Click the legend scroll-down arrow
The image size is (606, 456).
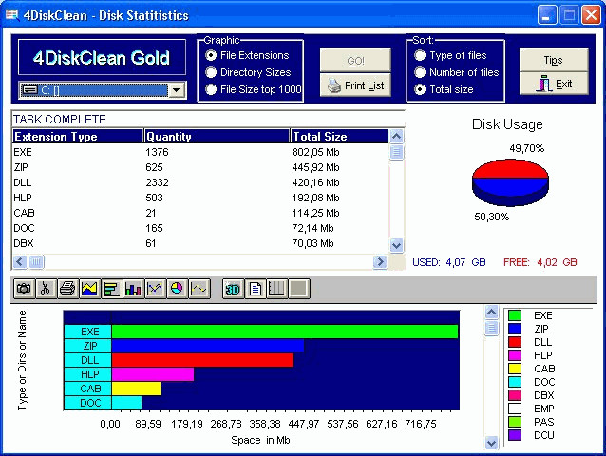(x=492, y=443)
